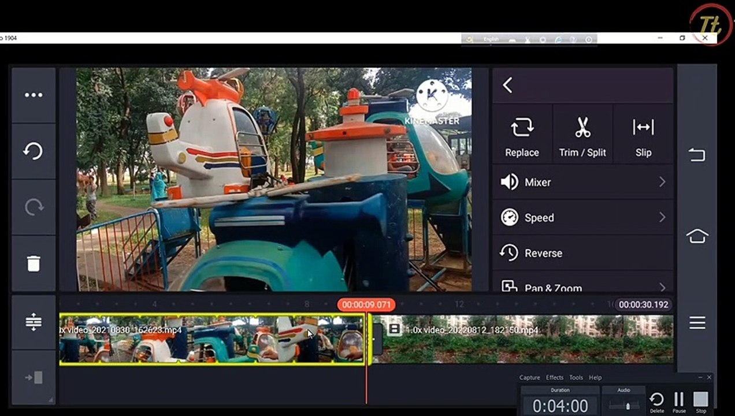Click the 8 second mark on ruler
The width and height of the screenshot is (735, 416).
point(307,304)
